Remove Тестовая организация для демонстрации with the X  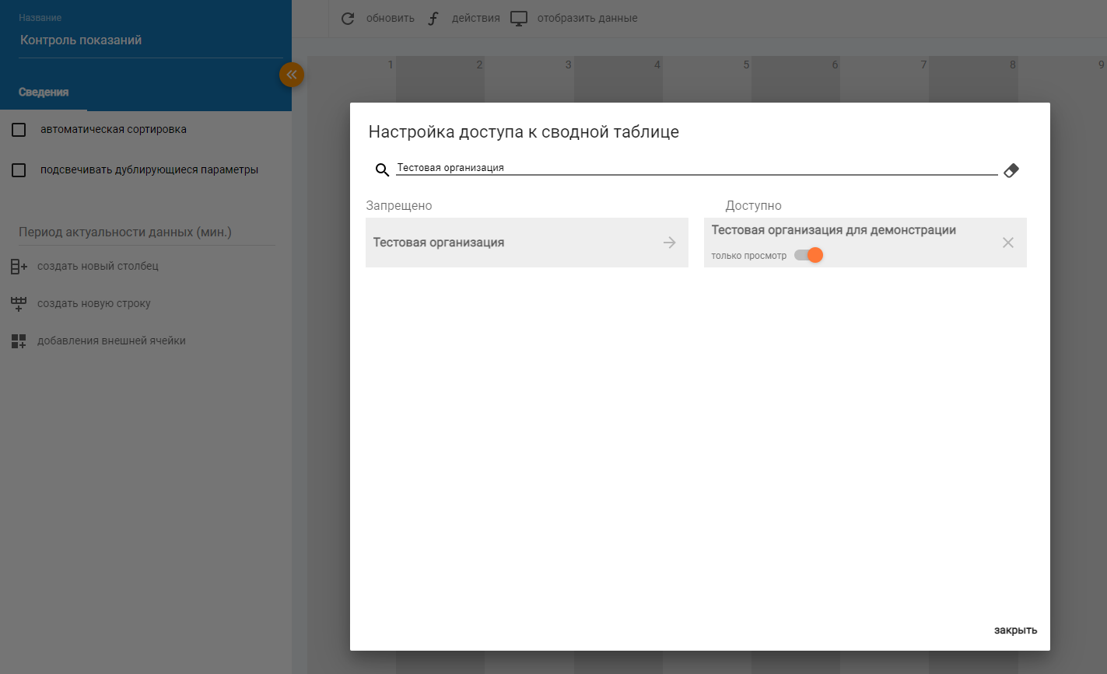[x=1008, y=243]
